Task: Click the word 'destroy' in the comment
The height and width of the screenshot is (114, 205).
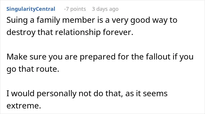Action: [21, 33]
